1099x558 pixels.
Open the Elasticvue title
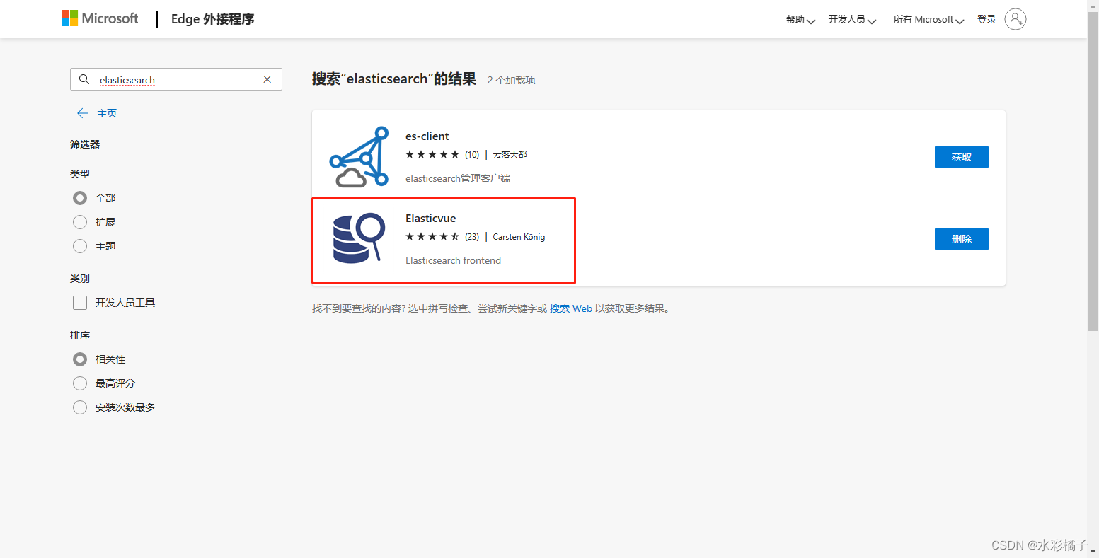430,218
